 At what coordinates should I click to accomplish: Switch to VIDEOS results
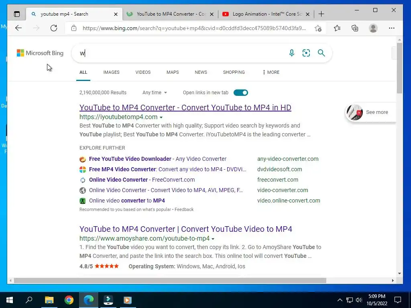tap(143, 72)
